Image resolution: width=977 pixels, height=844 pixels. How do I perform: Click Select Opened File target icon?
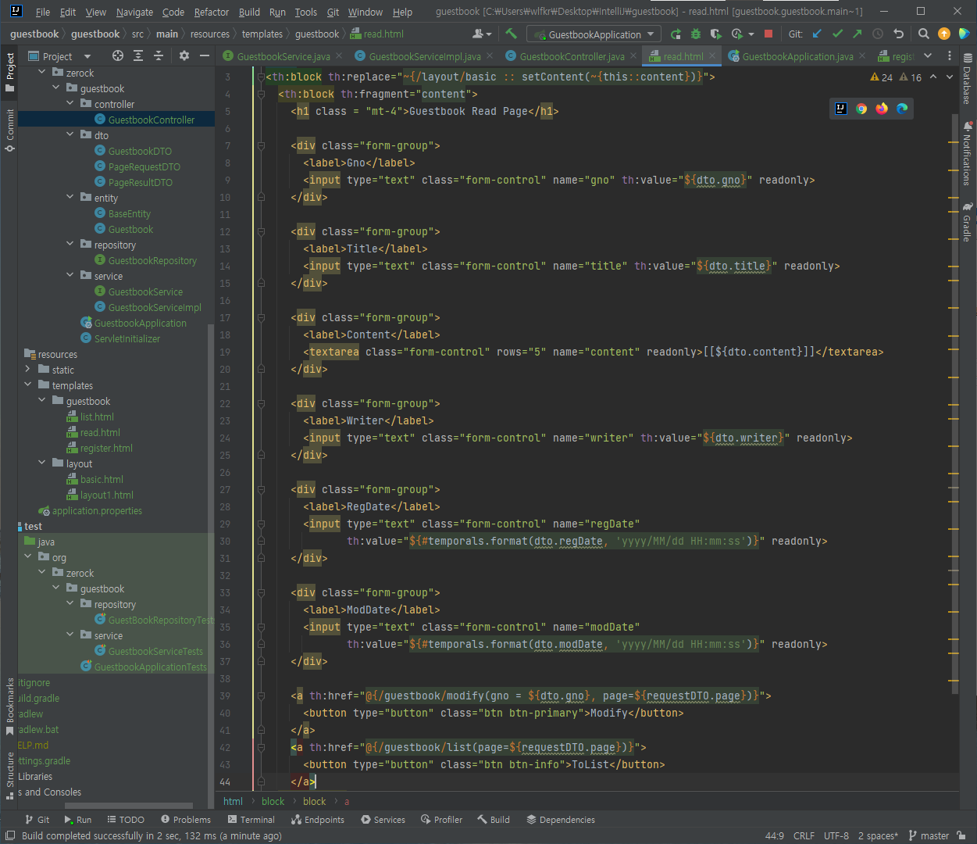click(118, 55)
